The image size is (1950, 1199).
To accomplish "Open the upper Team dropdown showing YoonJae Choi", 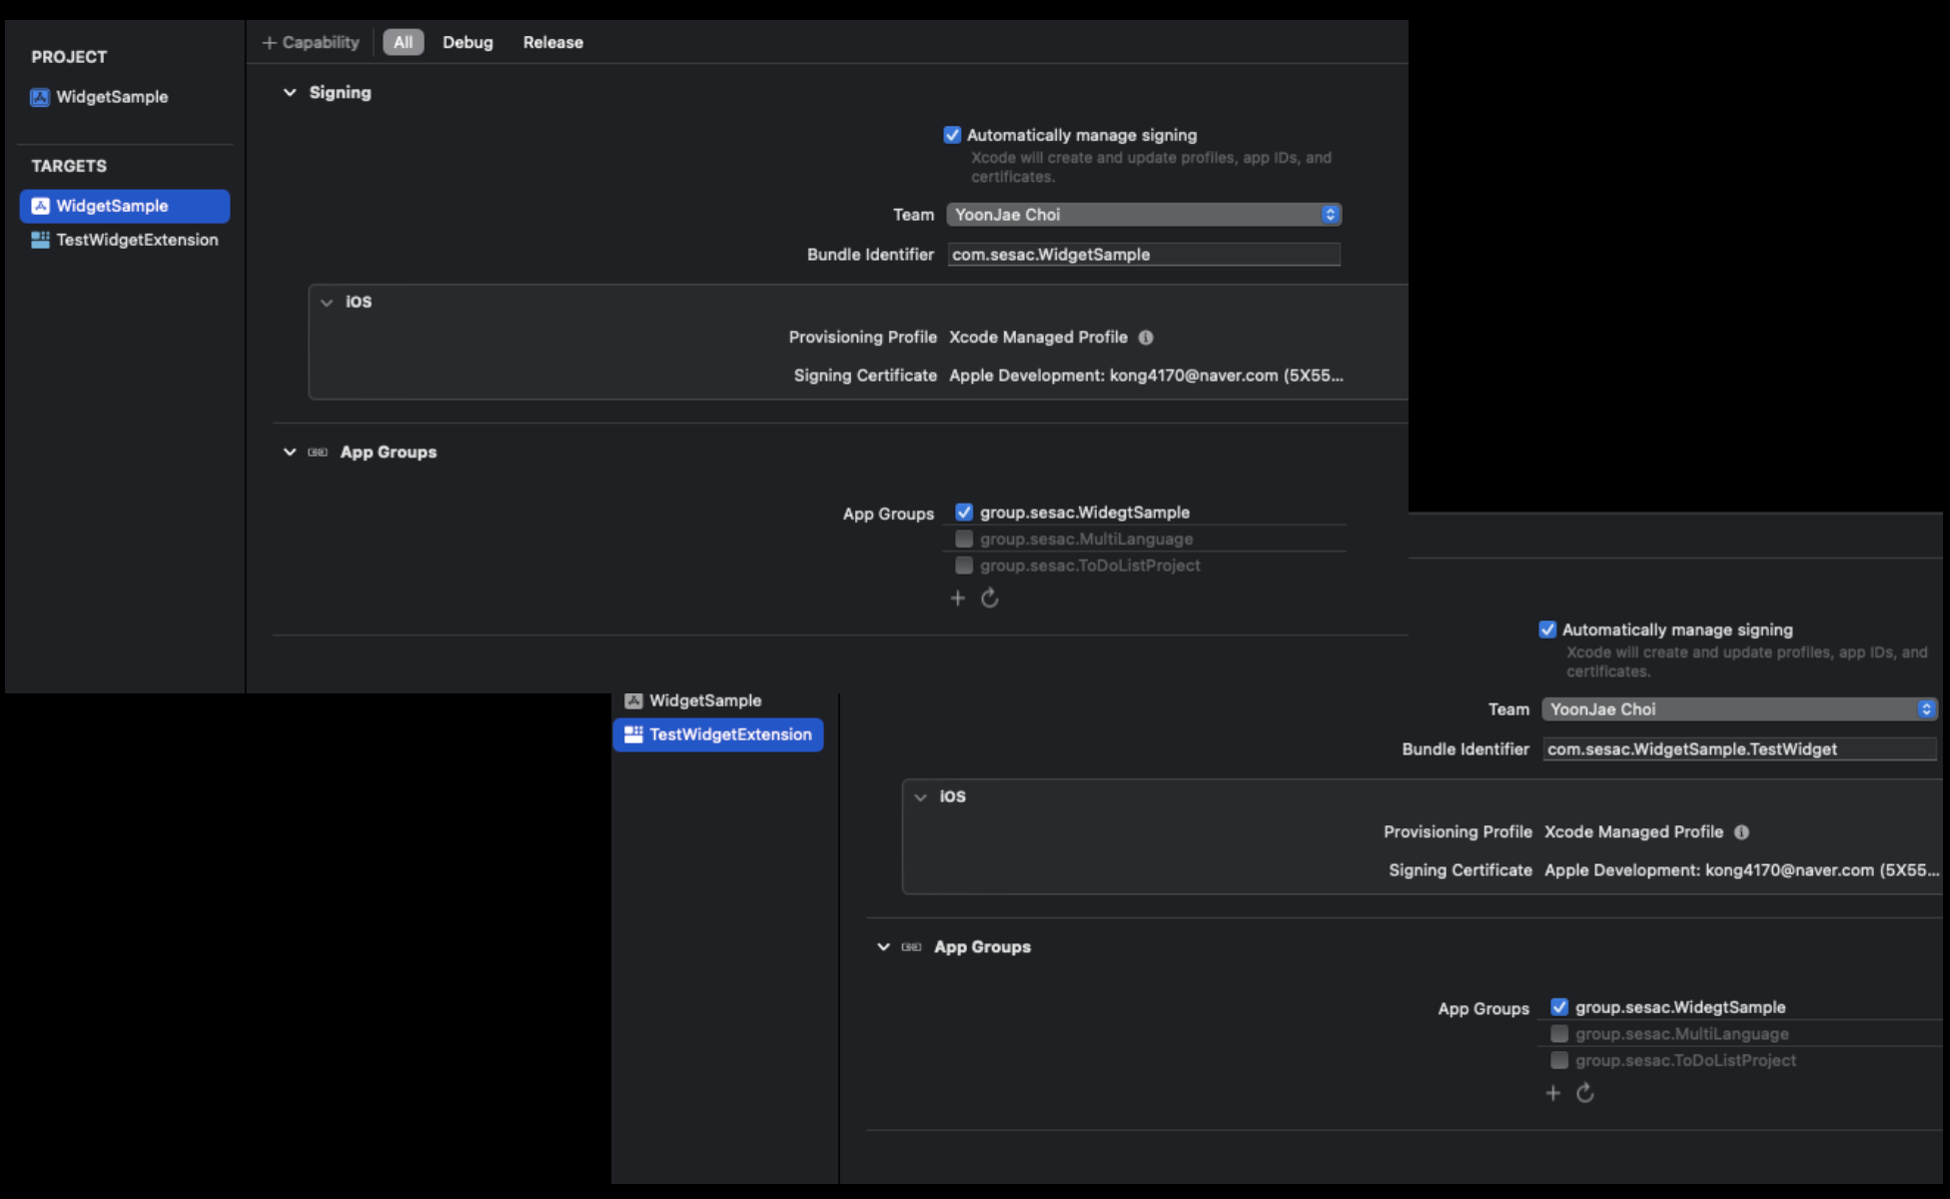I will (x=1143, y=215).
